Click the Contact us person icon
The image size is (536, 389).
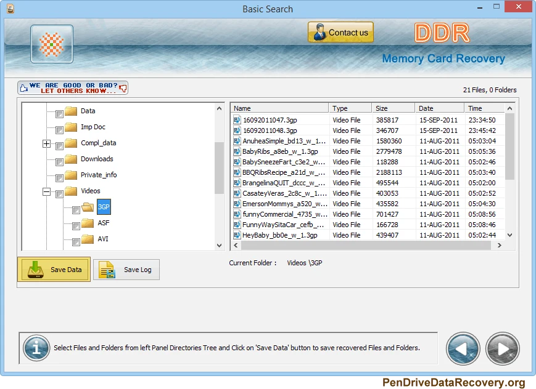pos(320,31)
